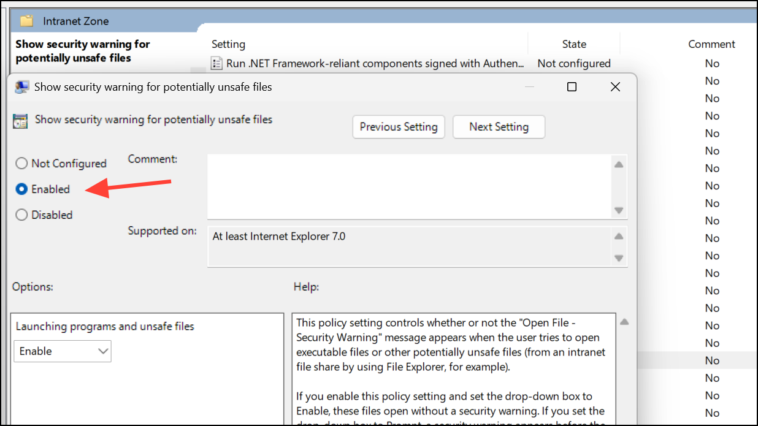This screenshot has height=426, width=758.
Task: Sort list by the Setting column header
Action: (228, 44)
